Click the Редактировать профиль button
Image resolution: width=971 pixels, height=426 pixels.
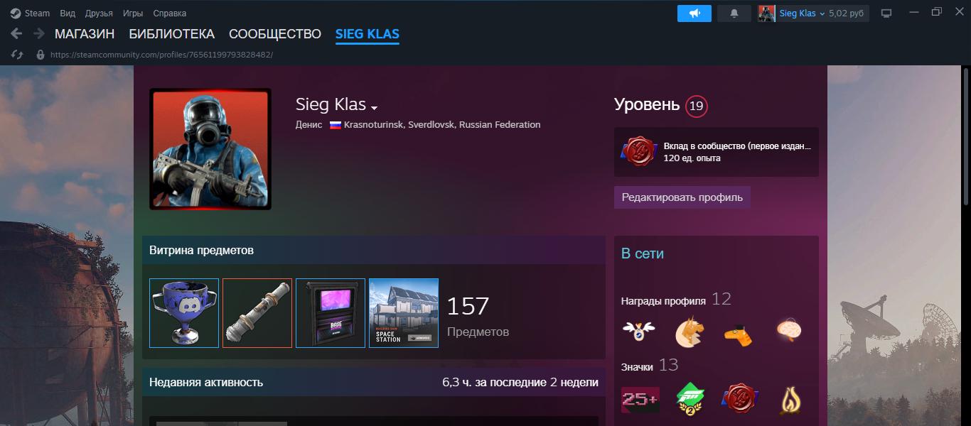(x=682, y=197)
